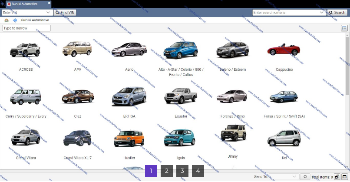350x182 pixels.
Task: Click the maximize panel icon in status bar
Action: pyautogui.click(x=344, y=177)
